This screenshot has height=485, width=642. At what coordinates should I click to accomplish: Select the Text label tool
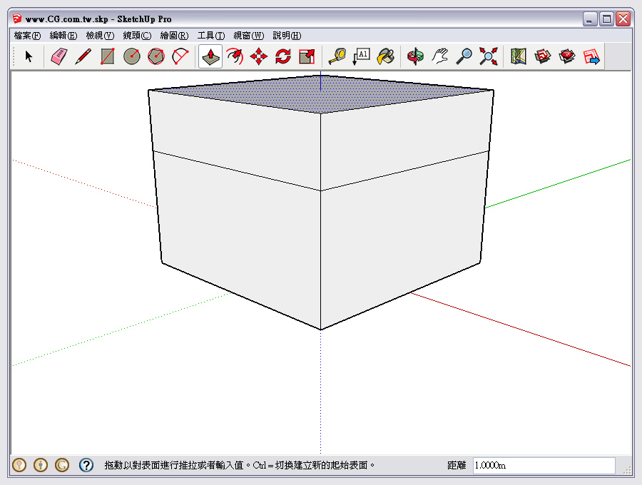coord(361,56)
